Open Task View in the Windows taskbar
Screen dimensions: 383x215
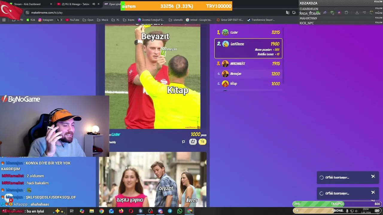click(x=72, y=211)
